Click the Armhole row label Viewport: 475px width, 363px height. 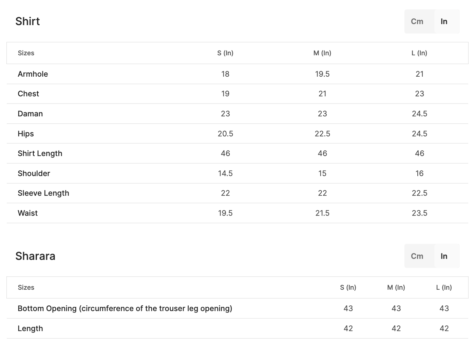[x=33, y=74]
